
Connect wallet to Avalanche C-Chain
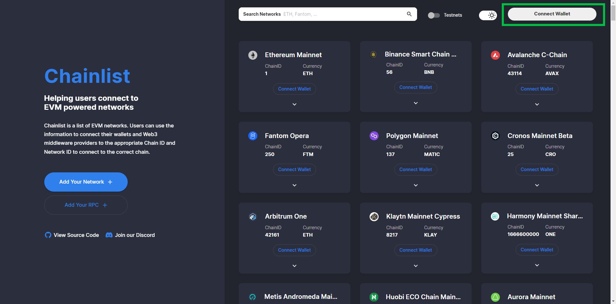click(x=537, y=89)
